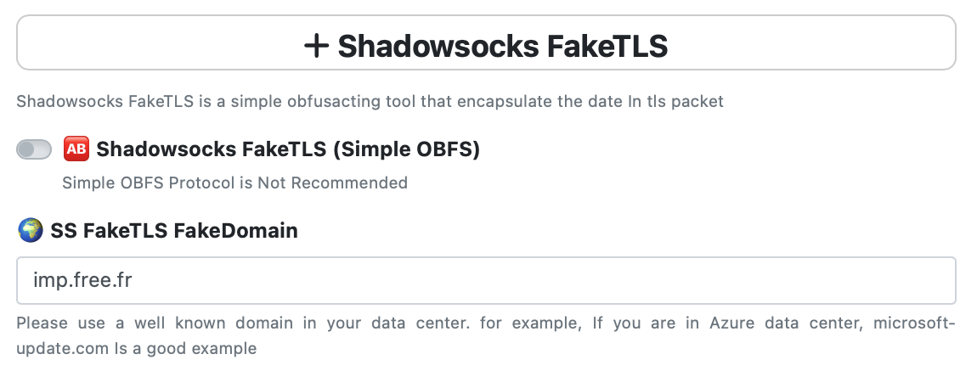Expand the Shadowsocks FakeTLS section header

(x=486, y=43)
